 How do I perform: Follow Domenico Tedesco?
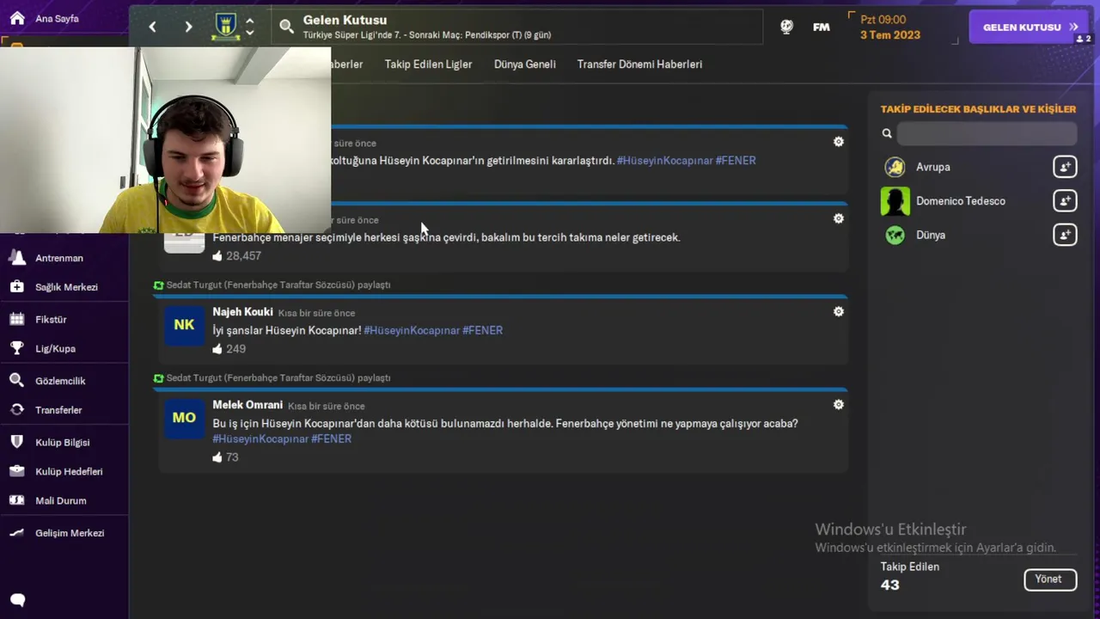coord(1065,201)
